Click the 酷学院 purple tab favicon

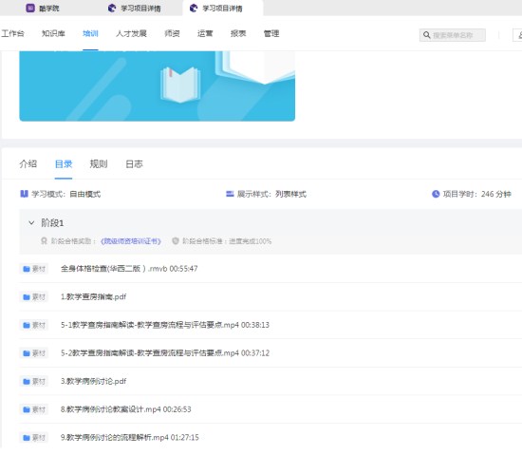30,8
